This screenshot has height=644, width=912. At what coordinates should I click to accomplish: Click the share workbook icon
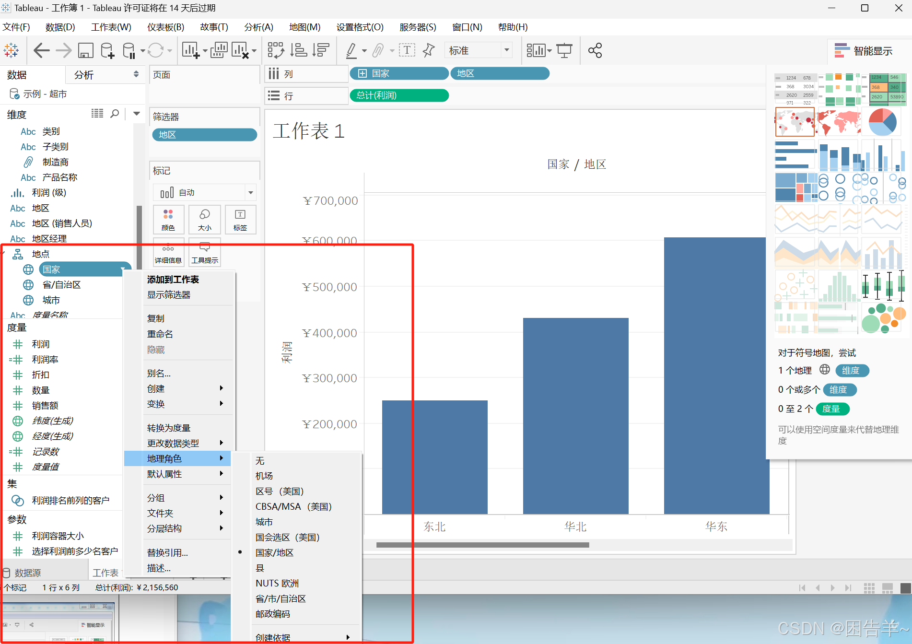coord(595,50)
